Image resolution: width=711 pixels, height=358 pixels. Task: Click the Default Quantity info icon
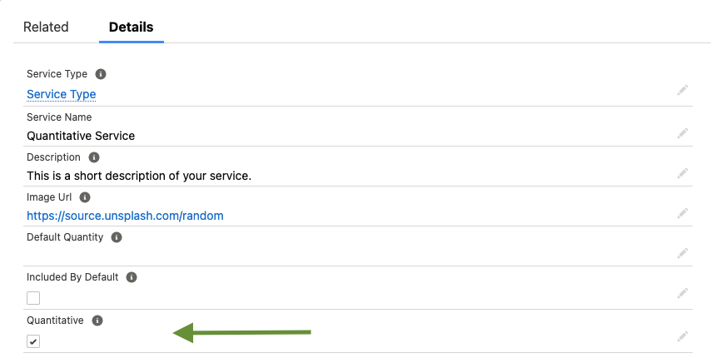point(117,237)
